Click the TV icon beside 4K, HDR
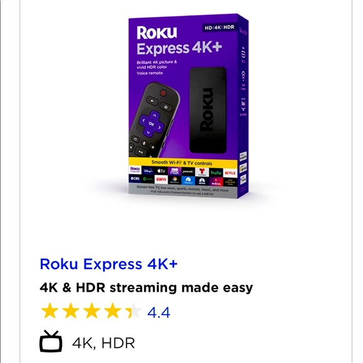The height and width of the screenshot is (363, 363). pos(51,341)
